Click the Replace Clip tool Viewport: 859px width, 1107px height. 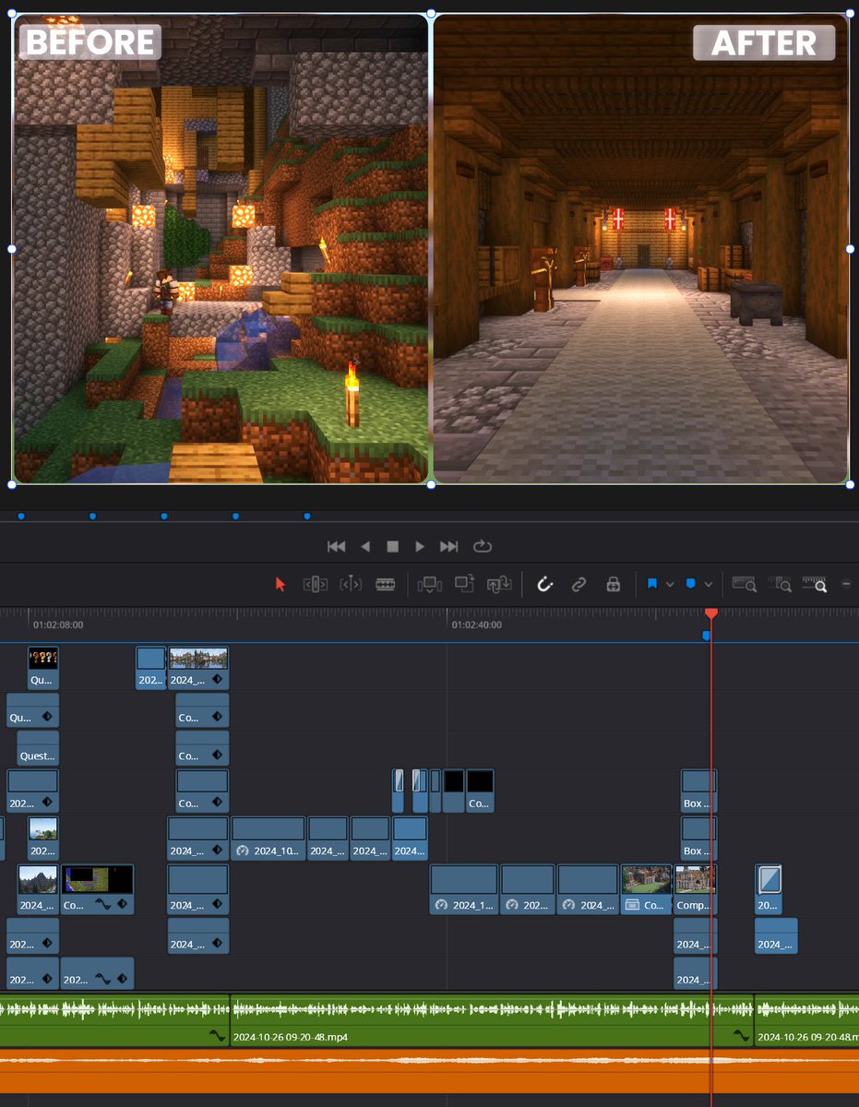click(499, 584)
